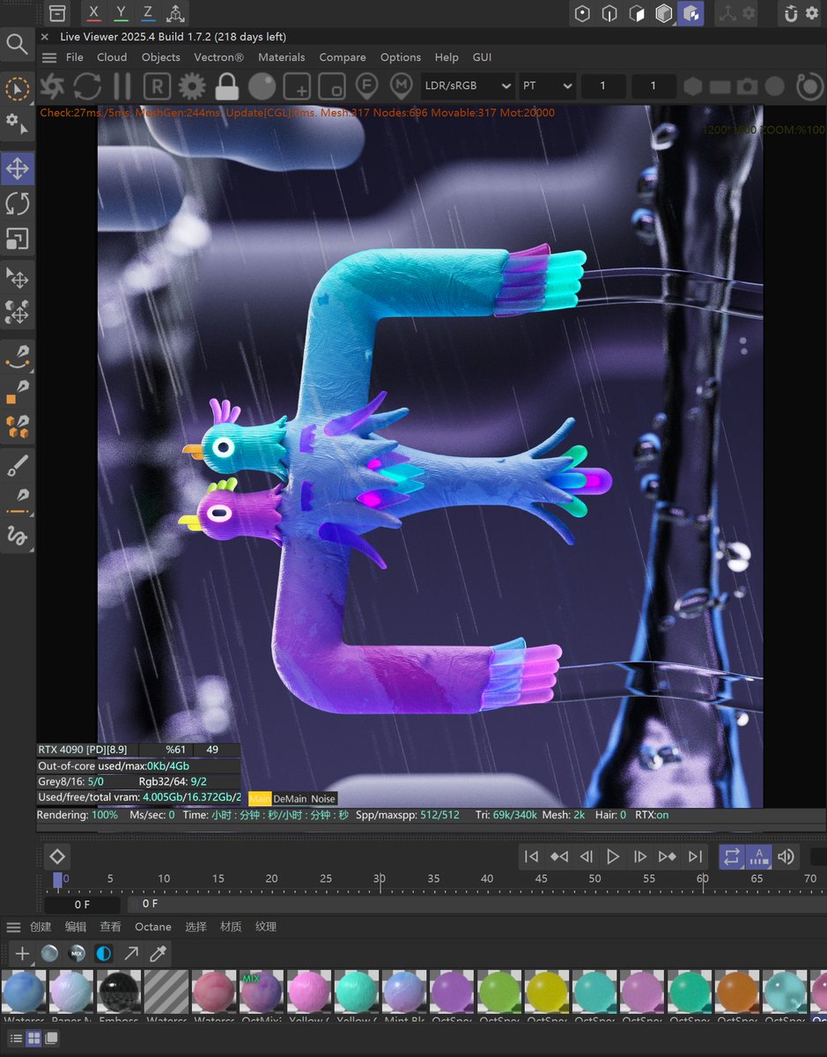Go to timeline start
Image resolution: width=827 pixels, height=1057 pixels.
click(531, 856)
